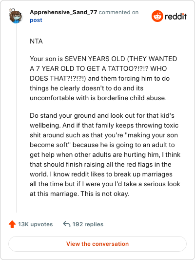The width and height of the screenshot is (195, 260).
Task: Click the sentence "This is not okay."
Action: (x=105, y=194)
